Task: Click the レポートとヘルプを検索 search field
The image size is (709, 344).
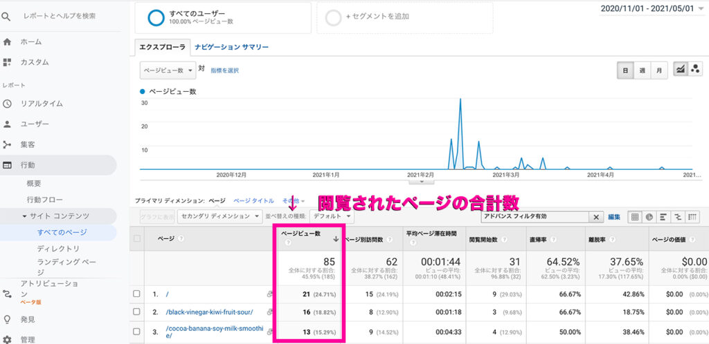Action: pos(60,16)
